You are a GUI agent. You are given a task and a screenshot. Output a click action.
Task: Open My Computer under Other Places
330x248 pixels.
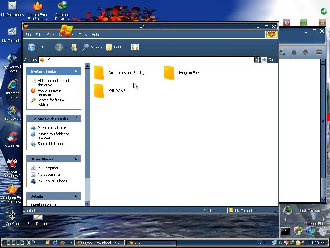(x=44, y=168)
